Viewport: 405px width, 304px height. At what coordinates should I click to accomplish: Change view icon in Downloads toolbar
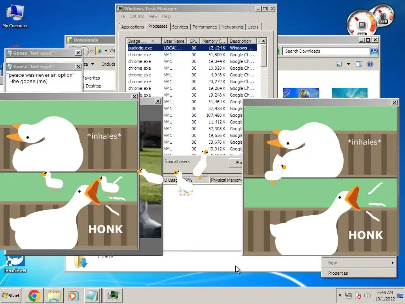point(339,64)
